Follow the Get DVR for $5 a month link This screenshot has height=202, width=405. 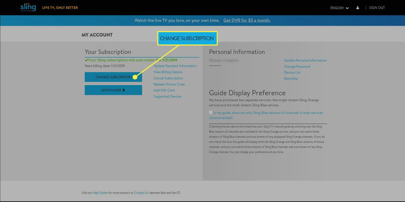247,20
